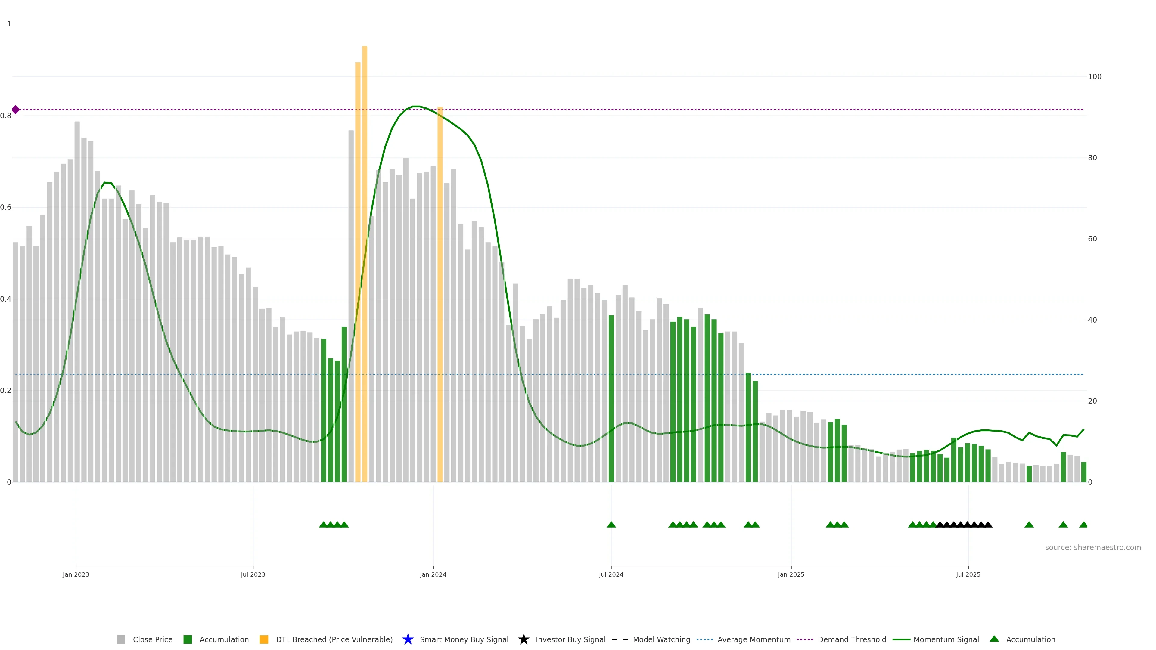Click the Jul 2025 axis label

[x=968, y=574]
